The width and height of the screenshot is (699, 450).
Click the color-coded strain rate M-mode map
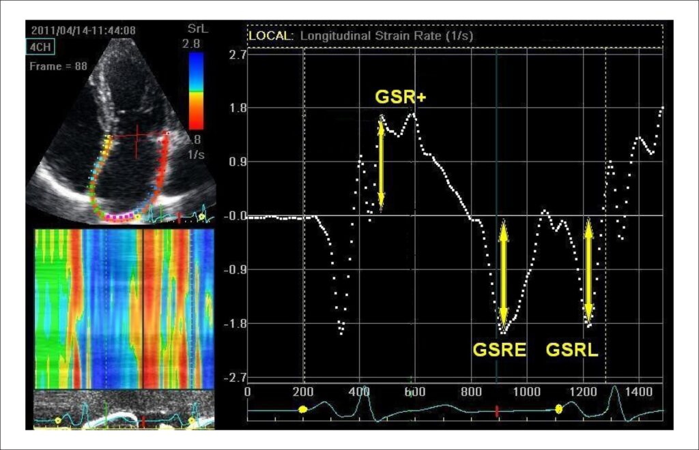coord(124,309)
